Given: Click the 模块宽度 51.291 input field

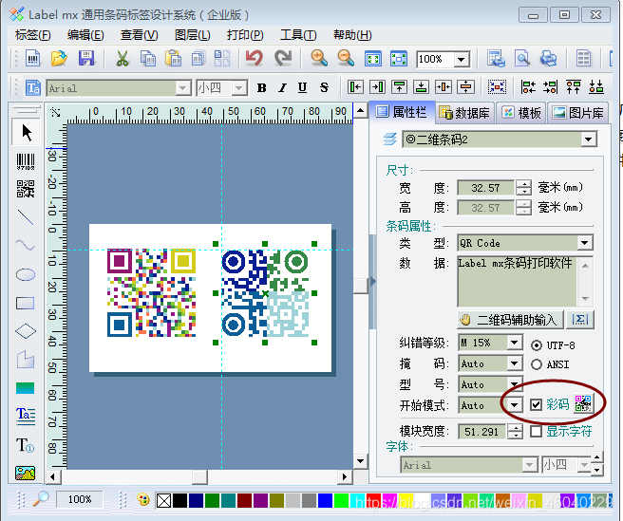Looking at the screenshot, I should (x=481, y=431).
